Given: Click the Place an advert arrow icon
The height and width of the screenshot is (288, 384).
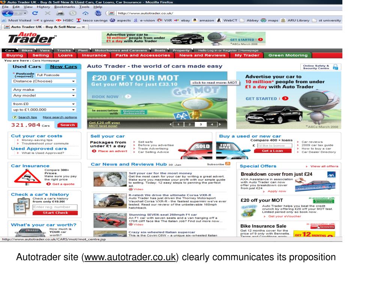Looking at the screenshot, I should [94, 151].
